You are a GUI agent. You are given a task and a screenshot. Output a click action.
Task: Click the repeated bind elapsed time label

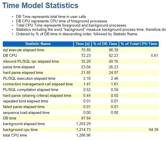pos(26,101)
